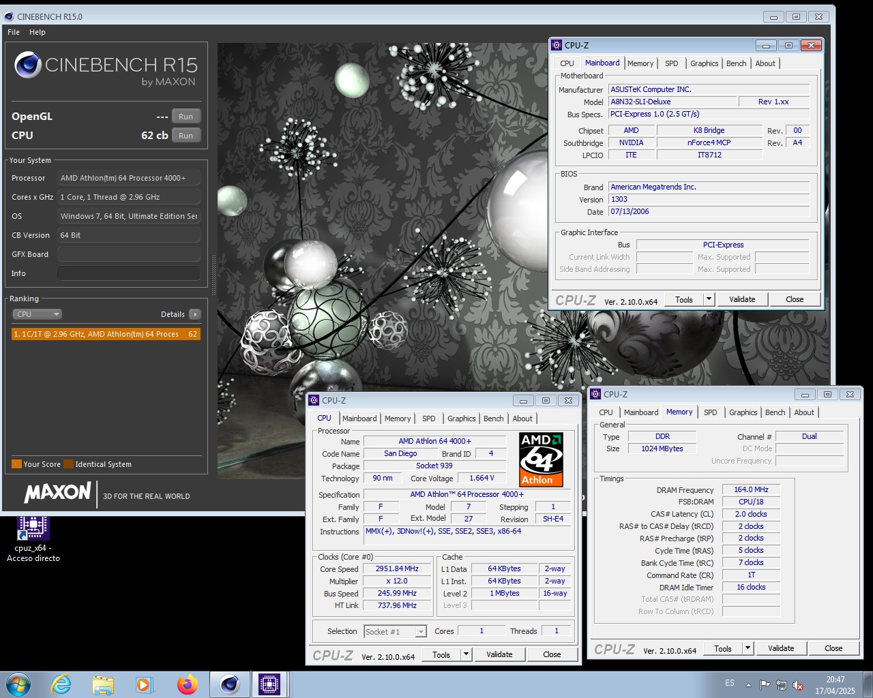Click Tools button in Memory window
The height and width of the screenshot is (698, 873).
[x=723, y=648]
